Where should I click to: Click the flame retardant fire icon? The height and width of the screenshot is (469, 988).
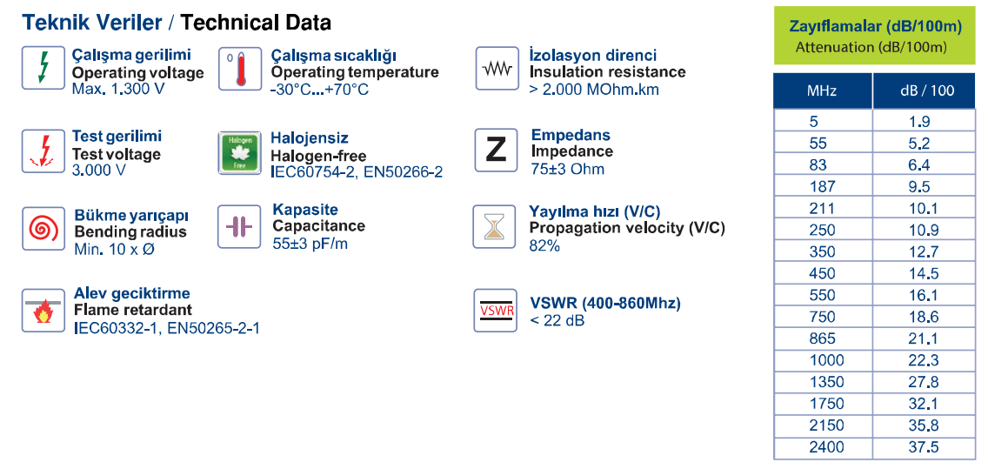(x=43, y=310)
